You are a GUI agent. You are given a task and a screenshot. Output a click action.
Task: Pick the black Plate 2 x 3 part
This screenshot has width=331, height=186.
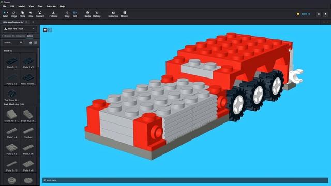28,61
